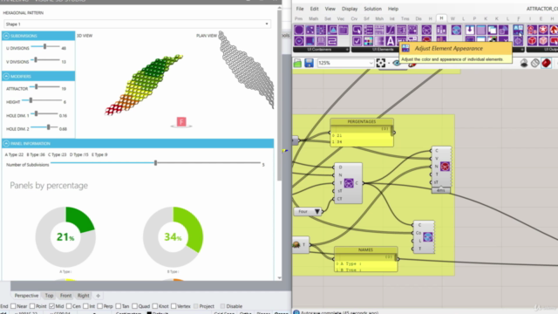Click the 34% B Type donut chart
Screen dimensions: 558x314
(173, 236)
